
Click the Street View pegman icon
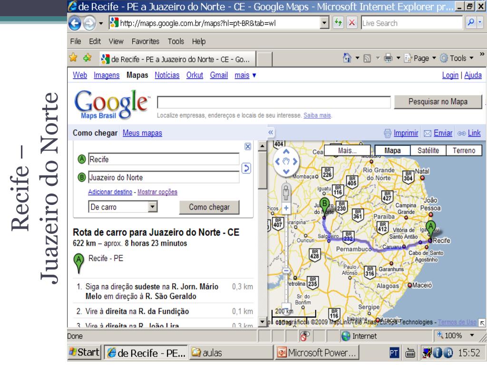coord(286,193)
